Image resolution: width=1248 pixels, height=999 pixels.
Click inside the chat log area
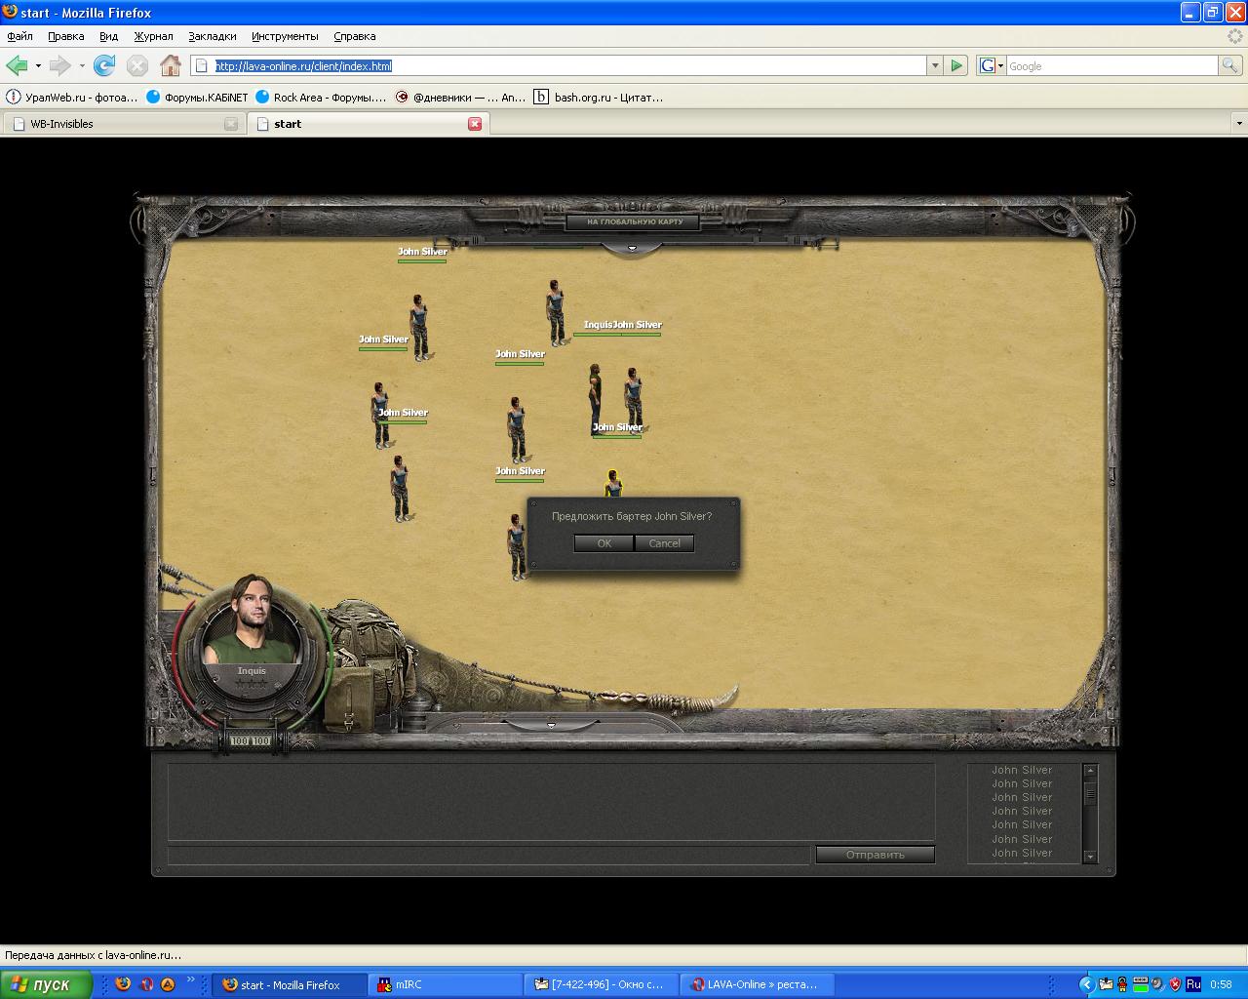[x=551, y=802]
